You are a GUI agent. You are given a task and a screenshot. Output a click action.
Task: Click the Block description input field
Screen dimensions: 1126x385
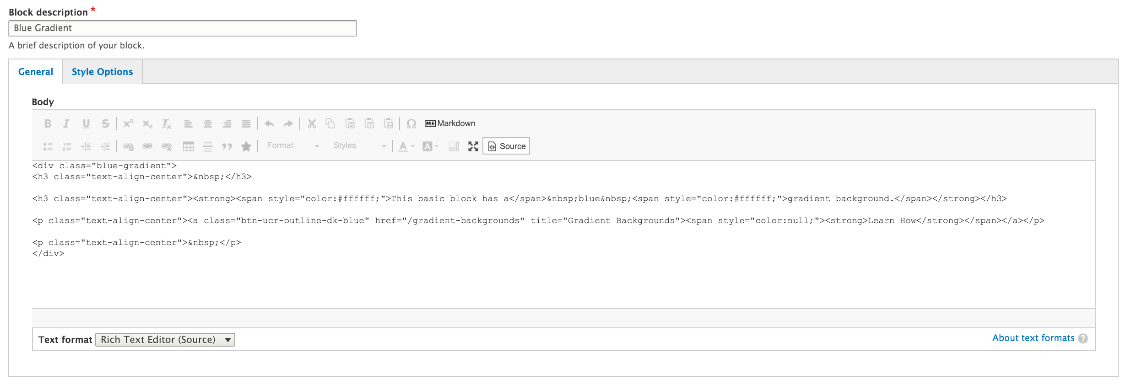pyautogui.click(x=183, y=28)
